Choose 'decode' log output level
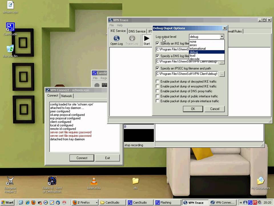274x206 pixels. tap(207, 59)
